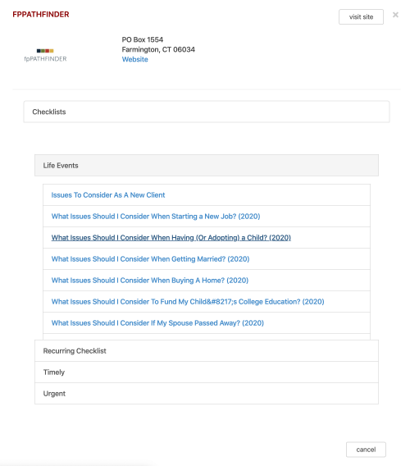Open the Getting Married checklist link
Screen dimensions: 410x466
click(x=150, y=259)
